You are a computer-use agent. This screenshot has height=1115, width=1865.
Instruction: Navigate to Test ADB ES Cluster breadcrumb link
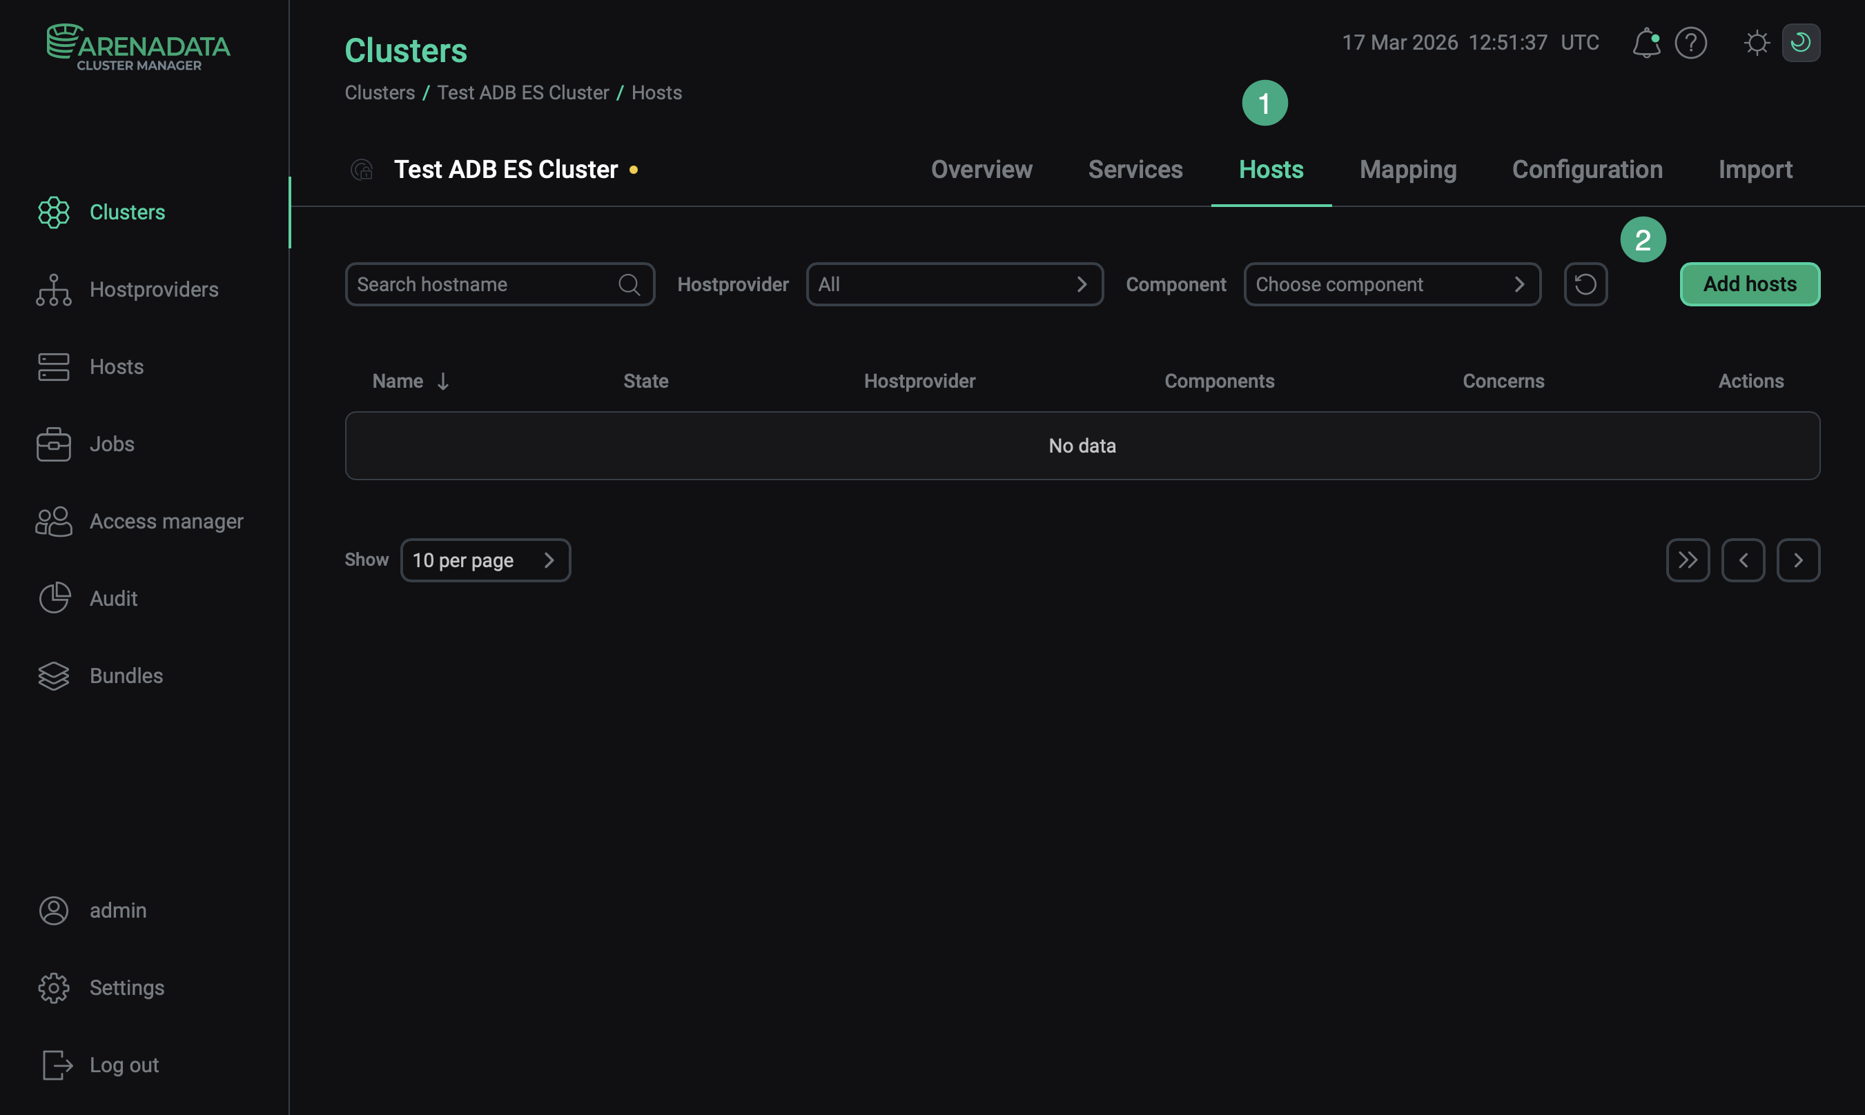[524, 92]
